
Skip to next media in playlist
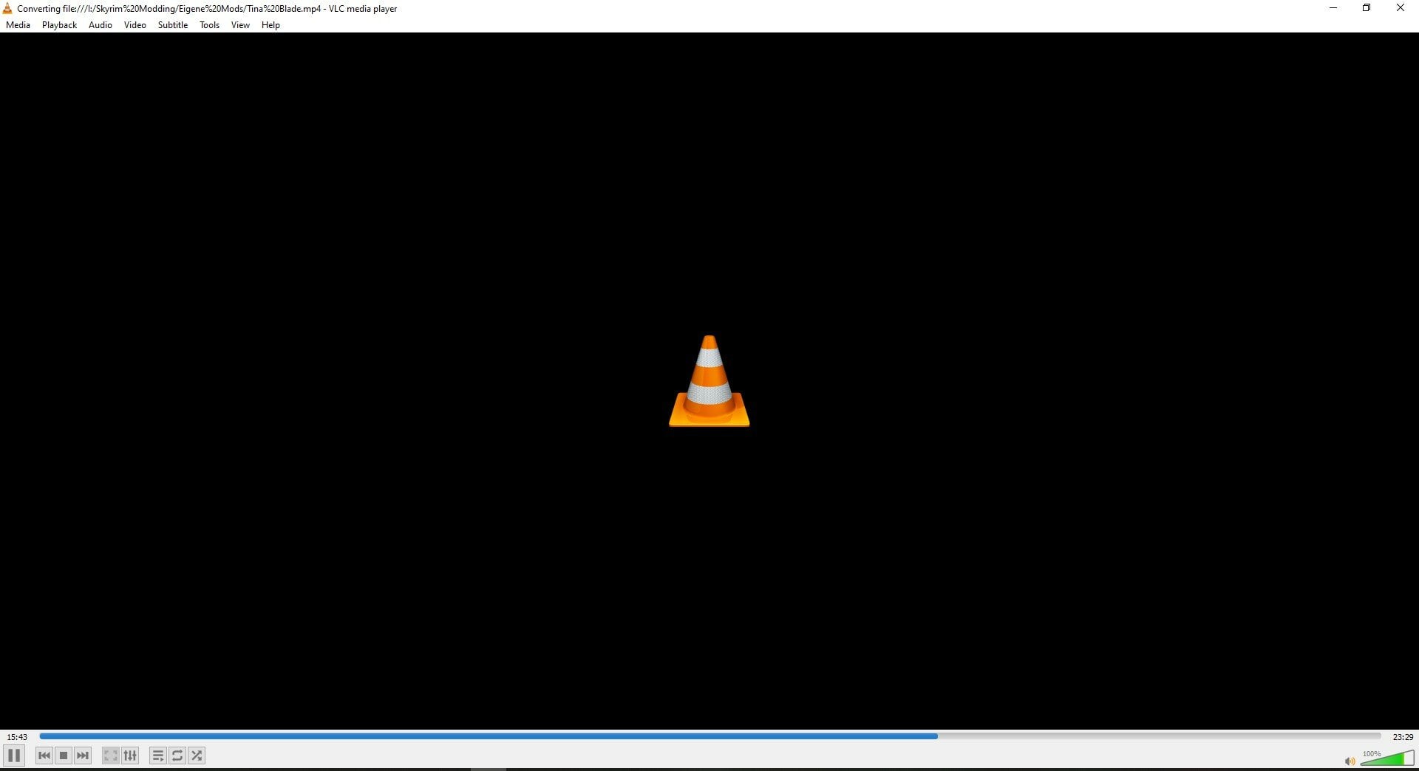(x=83, y=755)
